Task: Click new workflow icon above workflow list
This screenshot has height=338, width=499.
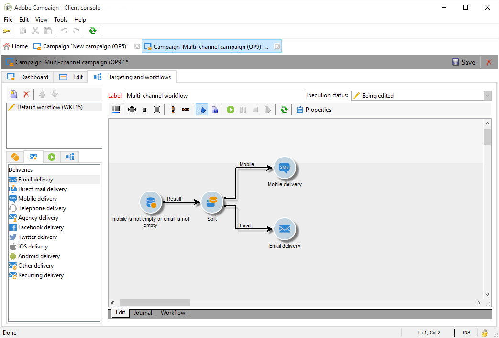Action: click(14, 94)
